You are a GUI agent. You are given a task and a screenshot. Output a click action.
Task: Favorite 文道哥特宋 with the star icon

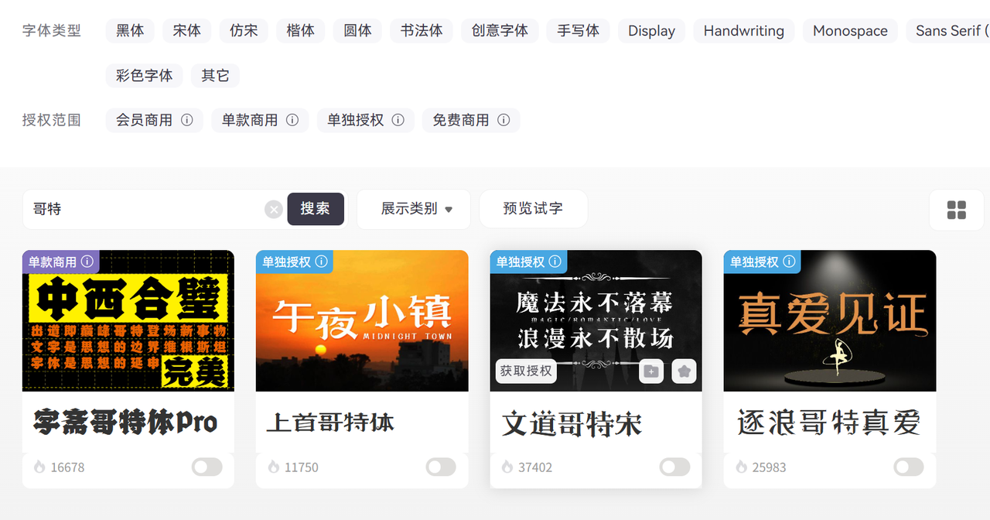(684, 371)
